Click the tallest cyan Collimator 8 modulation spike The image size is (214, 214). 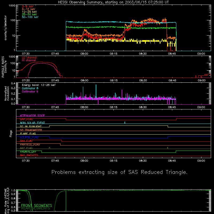point(96,91)
